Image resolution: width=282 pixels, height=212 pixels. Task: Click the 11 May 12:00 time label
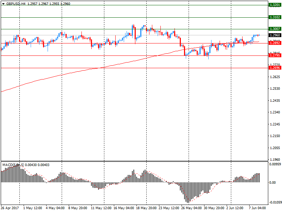[x=101, y=208]
